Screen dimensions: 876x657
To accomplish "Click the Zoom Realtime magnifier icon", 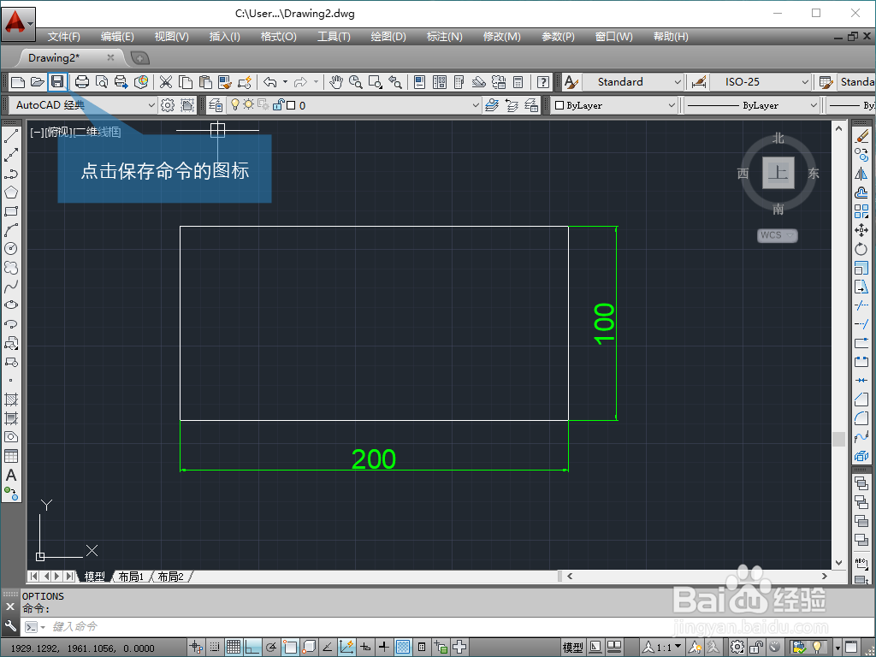I will point(355,82).
